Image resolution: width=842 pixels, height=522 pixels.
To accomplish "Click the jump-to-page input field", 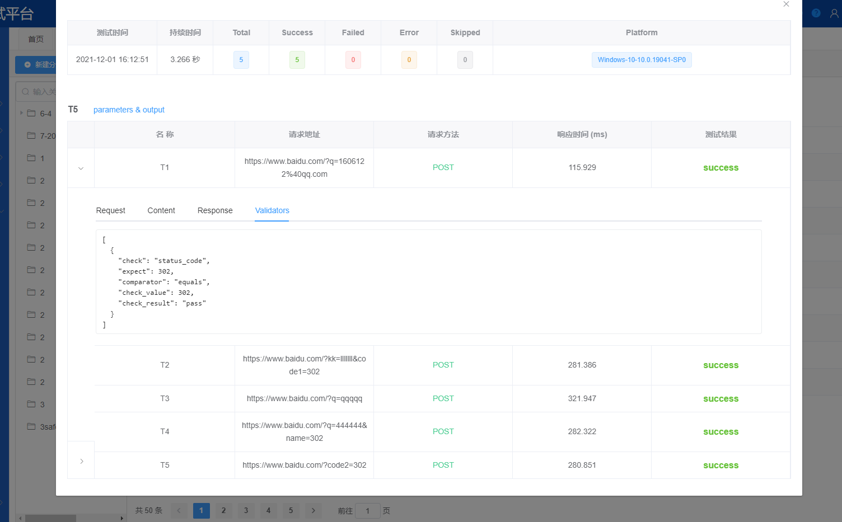I will [368, 511].
